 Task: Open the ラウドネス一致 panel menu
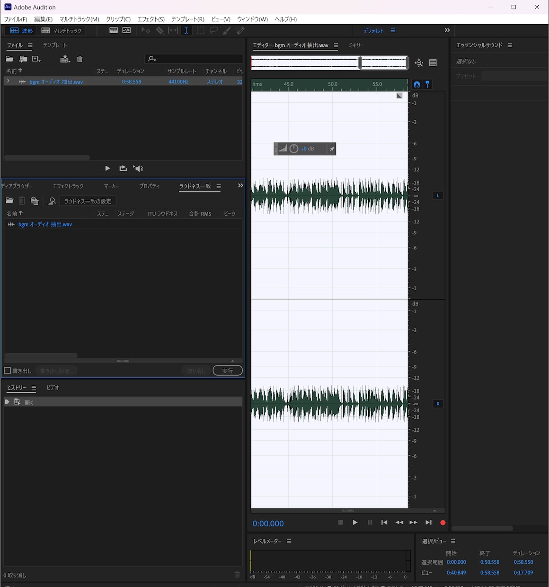click(x=219, y=187)
